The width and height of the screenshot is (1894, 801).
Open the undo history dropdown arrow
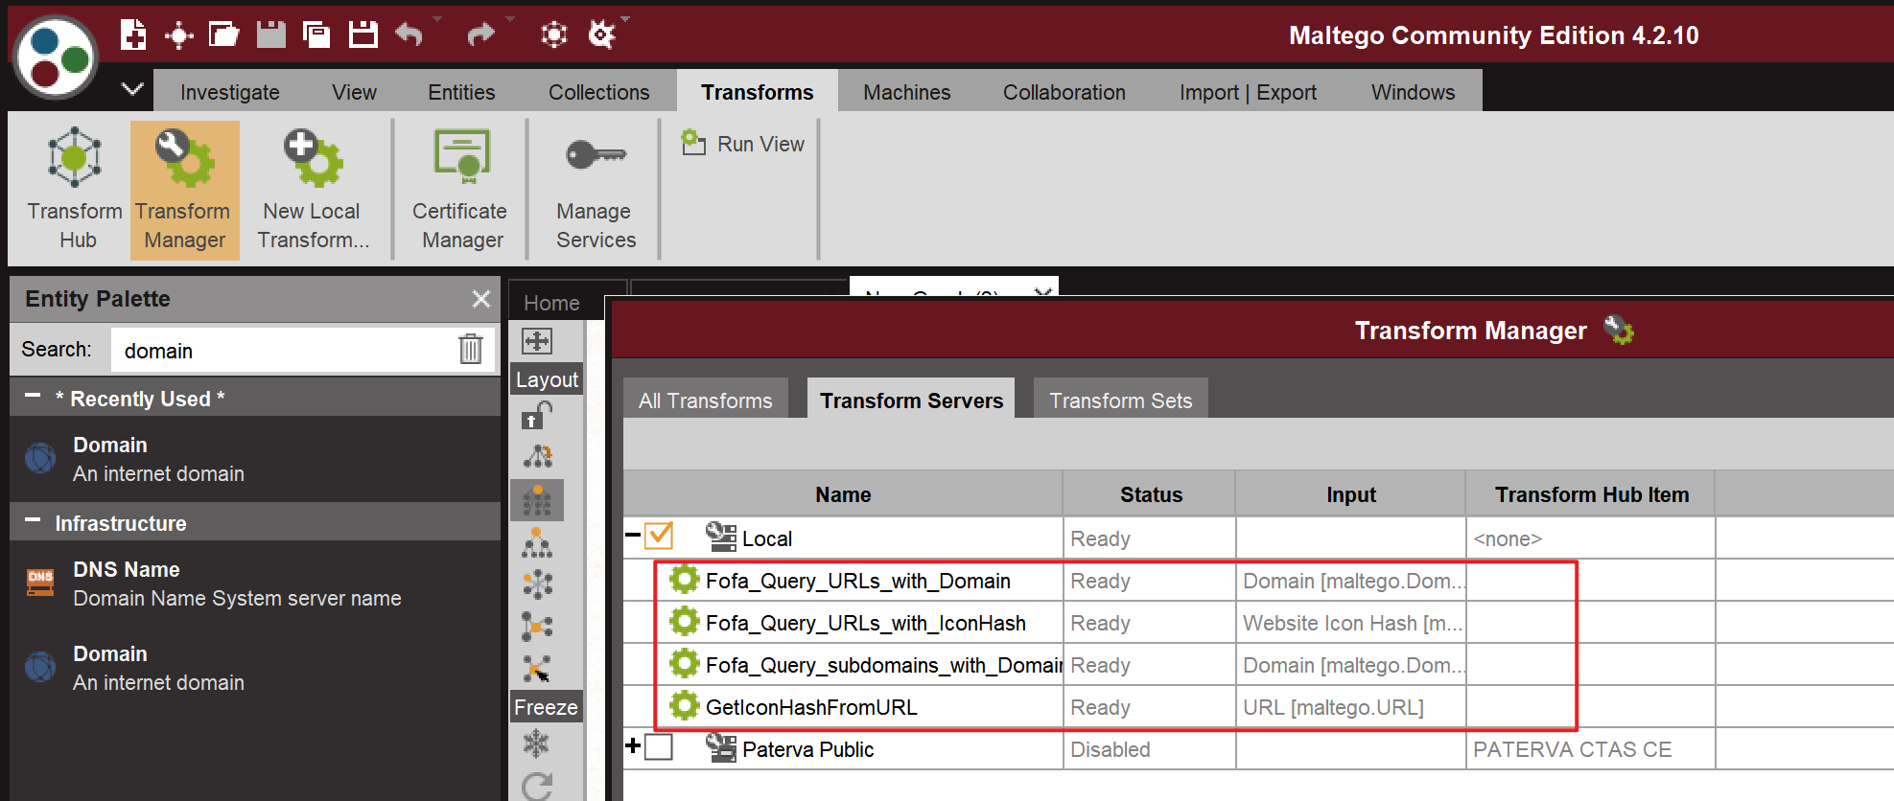click(437, 18)
